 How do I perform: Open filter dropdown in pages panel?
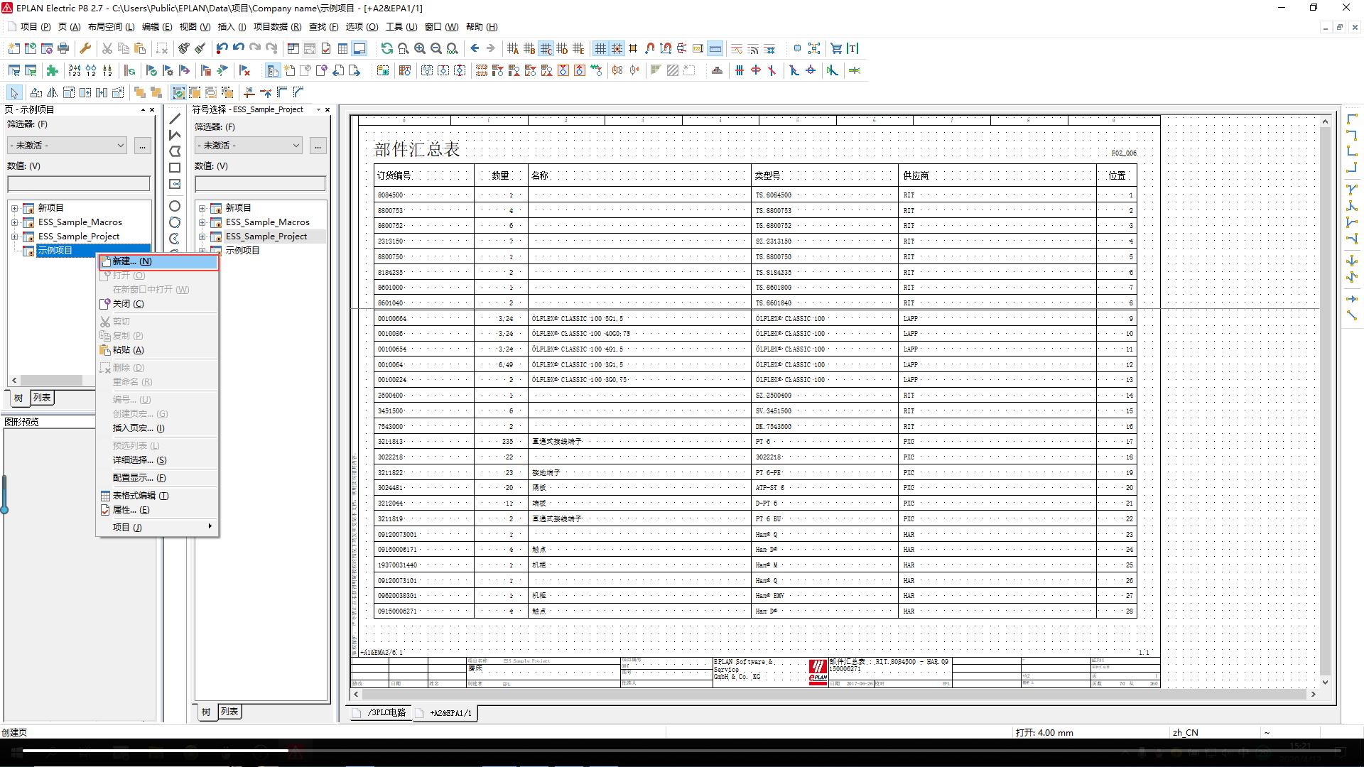[67, 145]
